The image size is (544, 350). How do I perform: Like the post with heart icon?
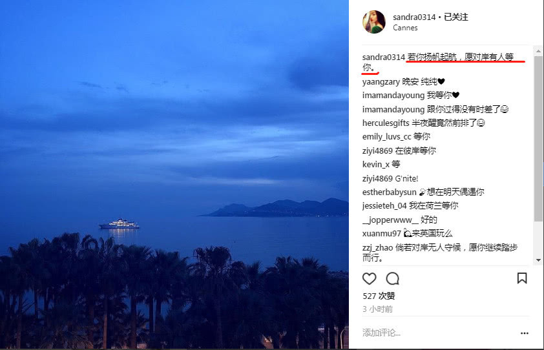click(x=369, y=278)
